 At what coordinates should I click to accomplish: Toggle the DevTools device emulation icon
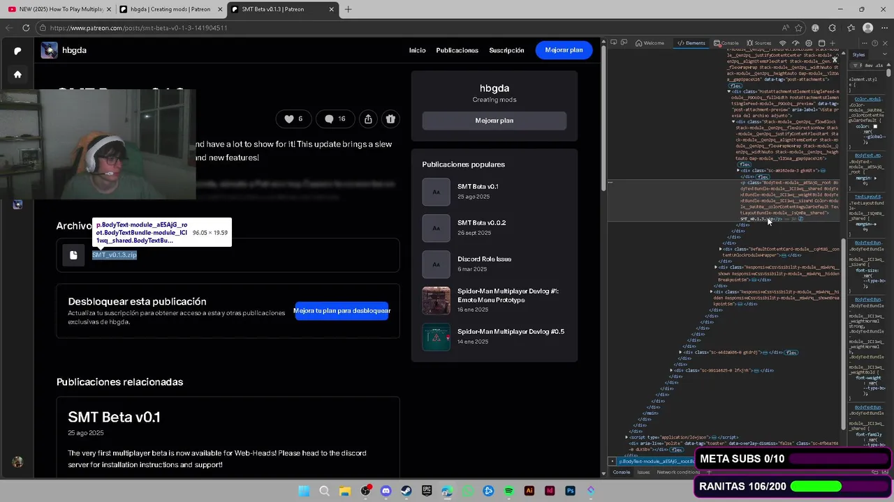[624, 43]
